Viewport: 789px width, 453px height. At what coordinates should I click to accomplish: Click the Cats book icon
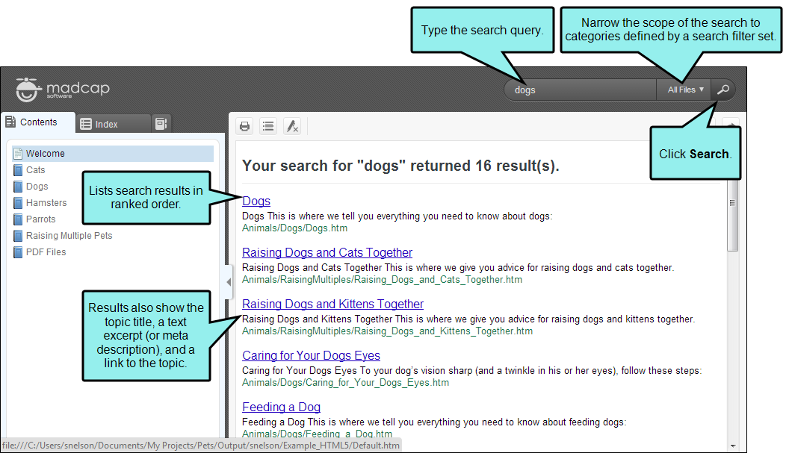[18, 170]
